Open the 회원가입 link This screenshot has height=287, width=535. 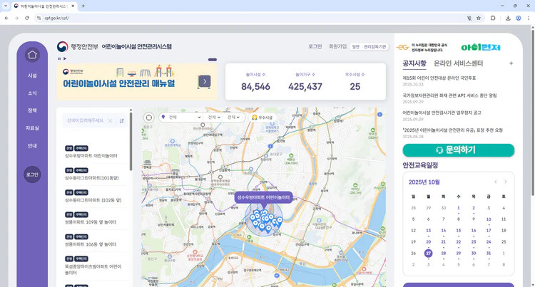(337, 47)
